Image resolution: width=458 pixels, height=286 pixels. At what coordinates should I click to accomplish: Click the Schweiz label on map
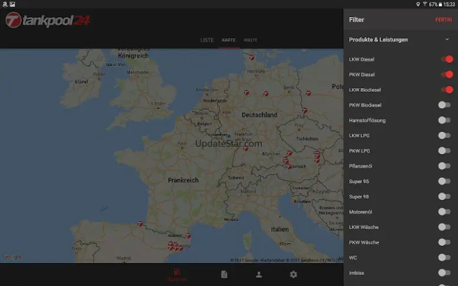236,177
